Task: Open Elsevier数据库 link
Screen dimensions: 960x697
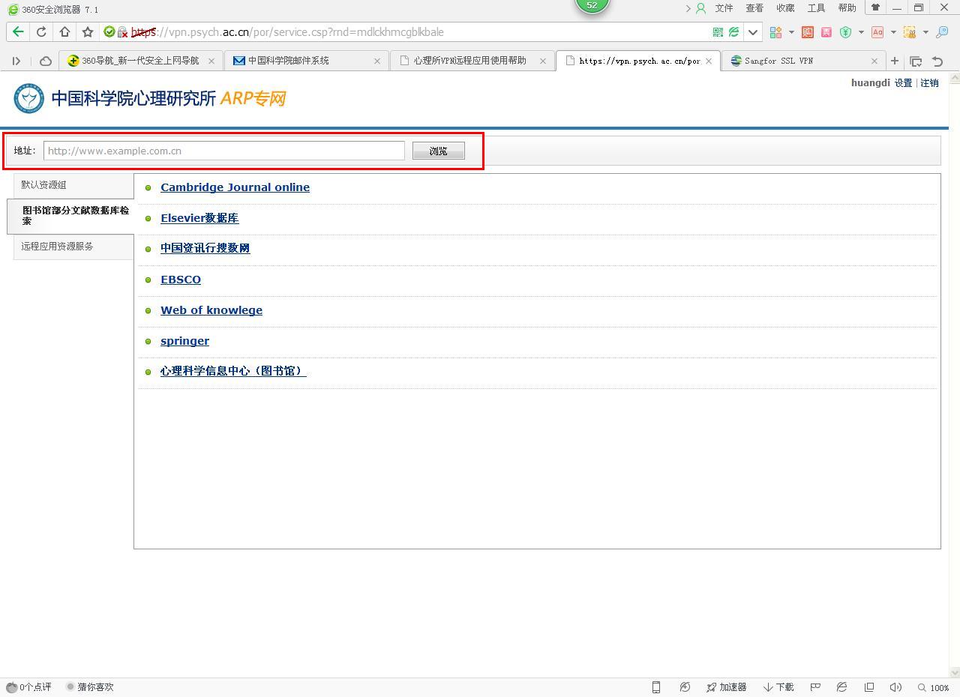Action: (199, 218)
